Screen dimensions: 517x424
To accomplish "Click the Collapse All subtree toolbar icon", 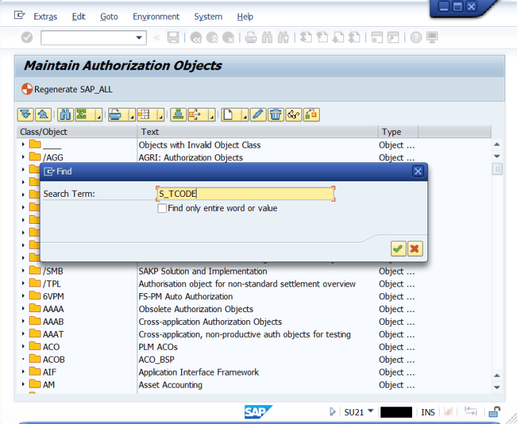I will click(x=43, y=115).
